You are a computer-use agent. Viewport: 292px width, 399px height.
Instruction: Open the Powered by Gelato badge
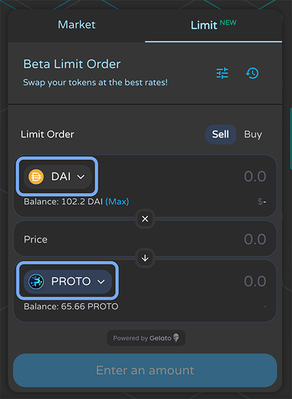(146, 338)
